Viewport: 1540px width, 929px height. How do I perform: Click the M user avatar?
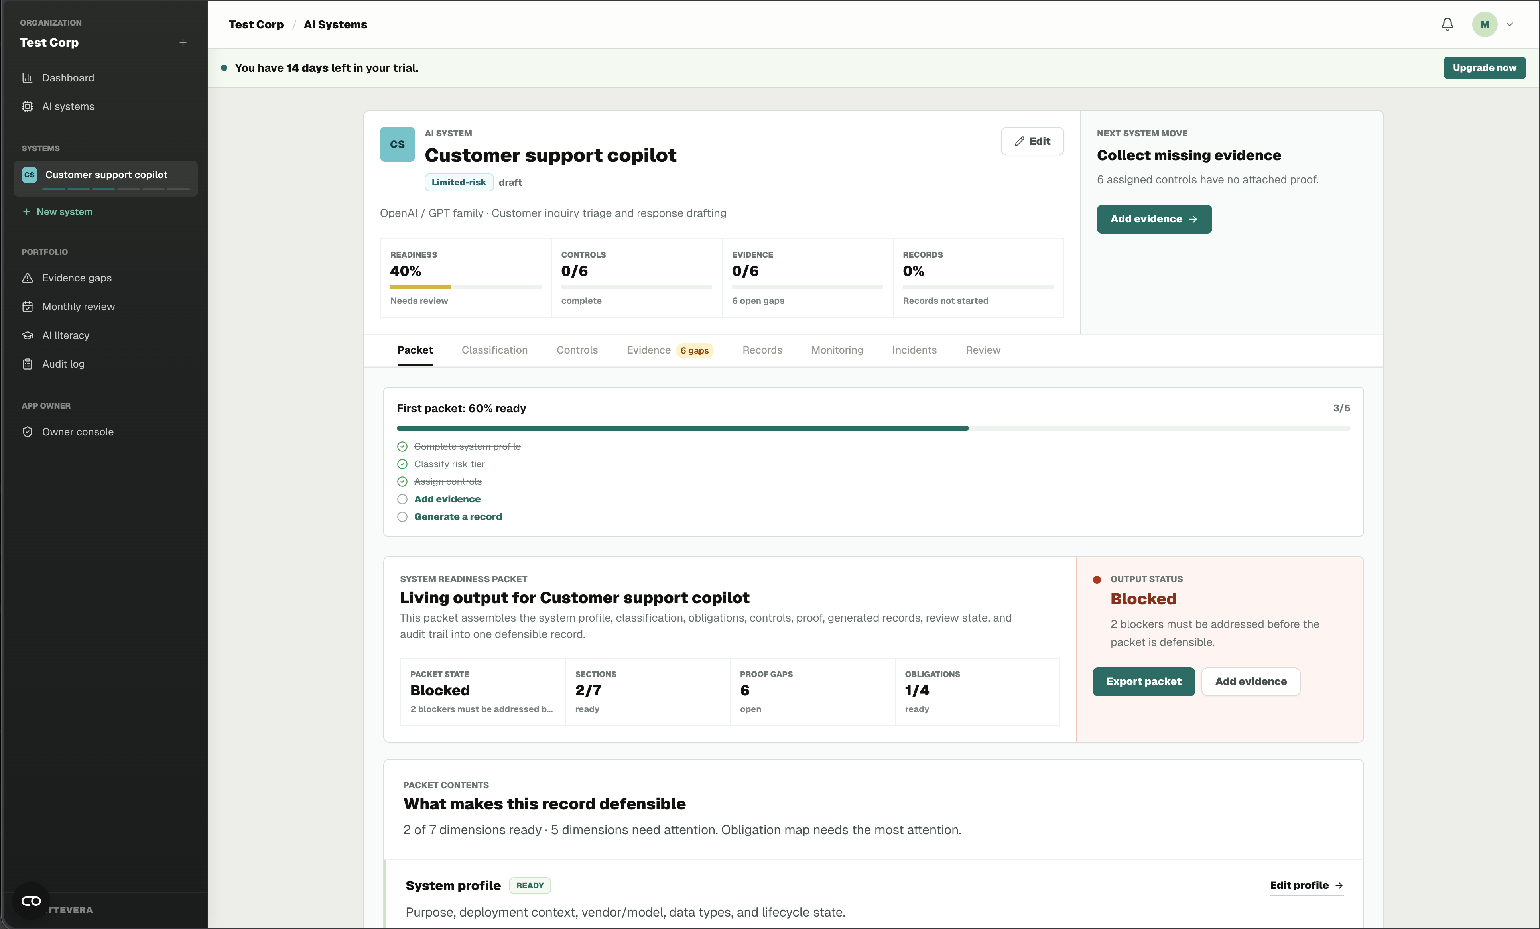click(1485, 24)
